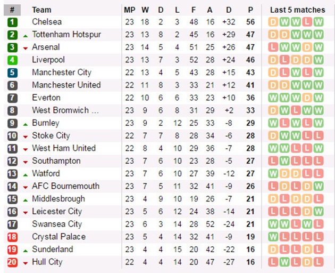Click Liverpool's position 4 badge

pos(12,60)
